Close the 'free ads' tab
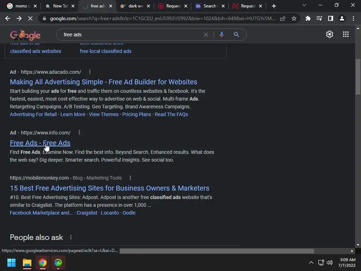The image size is (361, 271). 111,6
